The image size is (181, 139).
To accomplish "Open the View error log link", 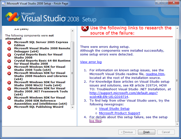I will coord(91,62).
